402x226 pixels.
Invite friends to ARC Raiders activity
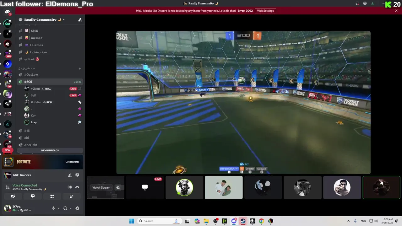pos(70,175)
